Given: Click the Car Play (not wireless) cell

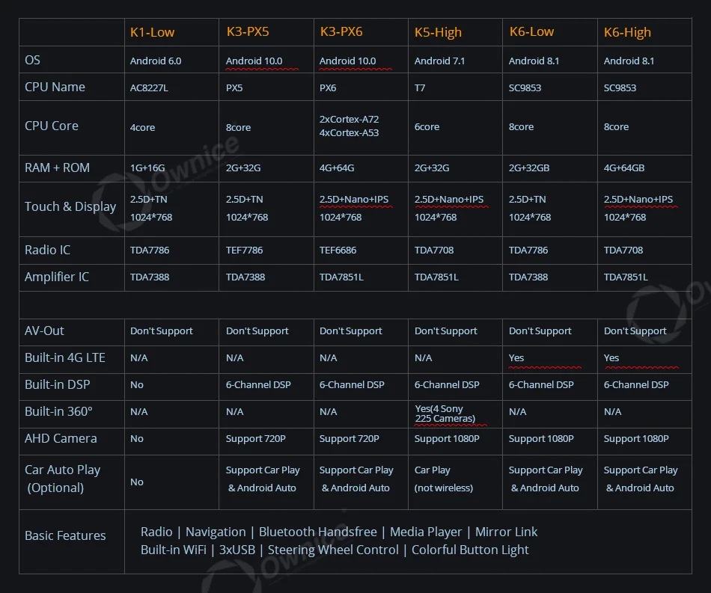Looking at the screenshot, I should click(444, 479).
